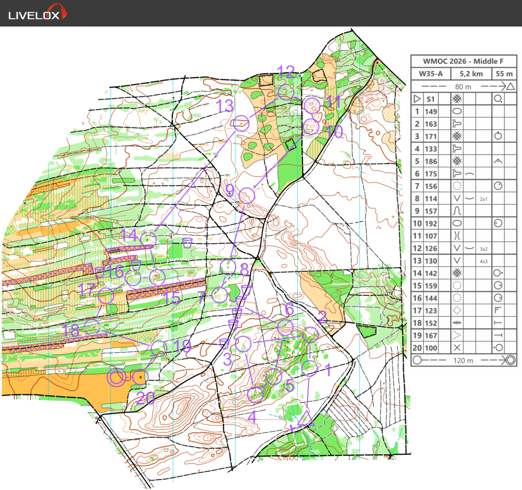
Task: Click the '55 m' climb cell
Action: click(504, 74)
